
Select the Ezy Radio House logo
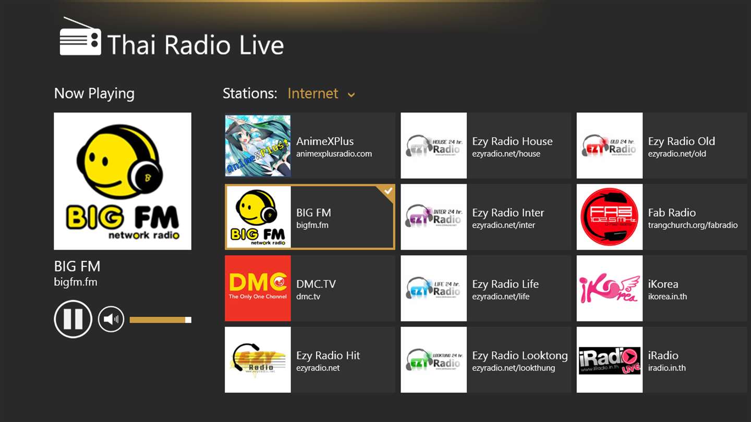point(433,146)
